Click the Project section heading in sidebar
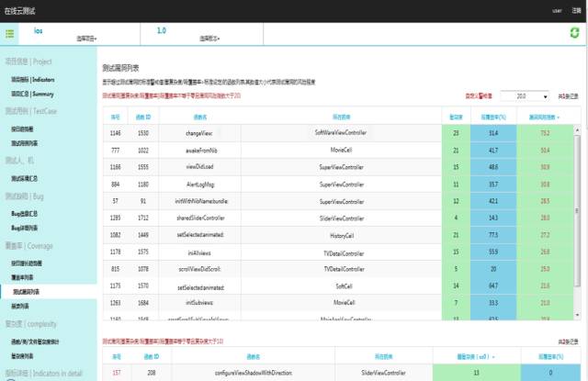The image size is (588, 381). (x=28, y=62)
